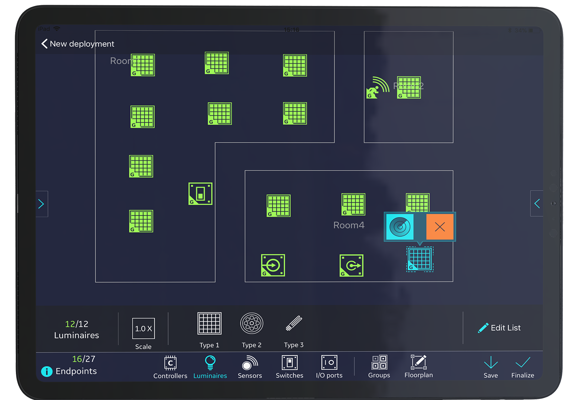Image resolution: width=581 pixels, height=400 pixels.
Task: Select the top-middle luminaire in Room 1
Action: 217,63
